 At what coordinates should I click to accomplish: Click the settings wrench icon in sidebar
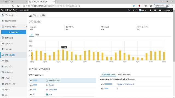[x=3, y=60]
